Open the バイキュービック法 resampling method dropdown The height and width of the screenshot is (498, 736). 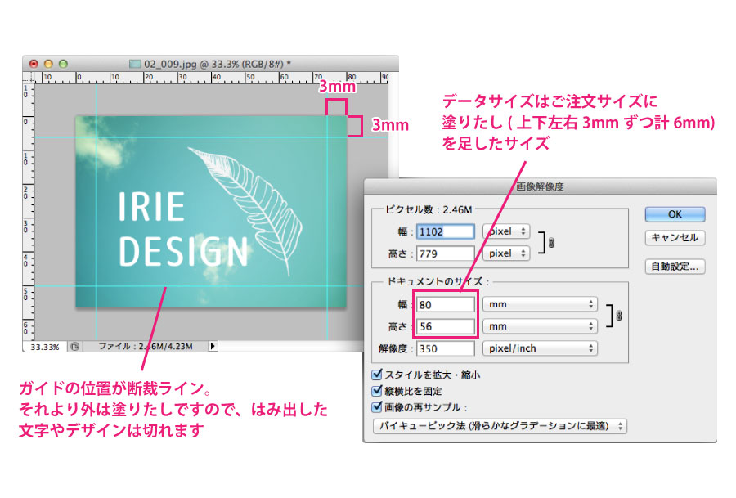[x=500, y=426]
